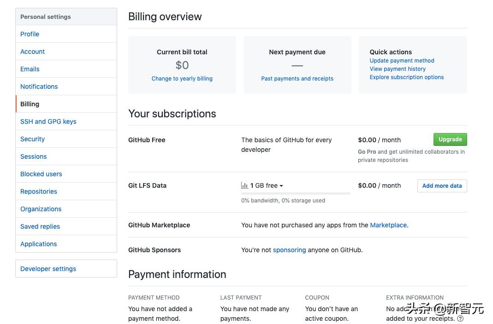Click the Add more data button
Screen dimensions: 493x324
pyautogui.click(x=441, y=185)
